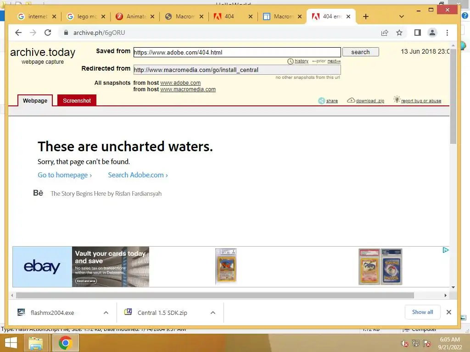This screenshot has width=470, height=352.
Task: Close the Animate tab
Action: click(x=152, y=16)
